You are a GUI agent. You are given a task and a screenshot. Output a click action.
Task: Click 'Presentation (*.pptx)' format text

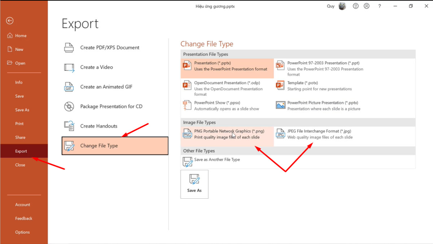pos(213,63)
